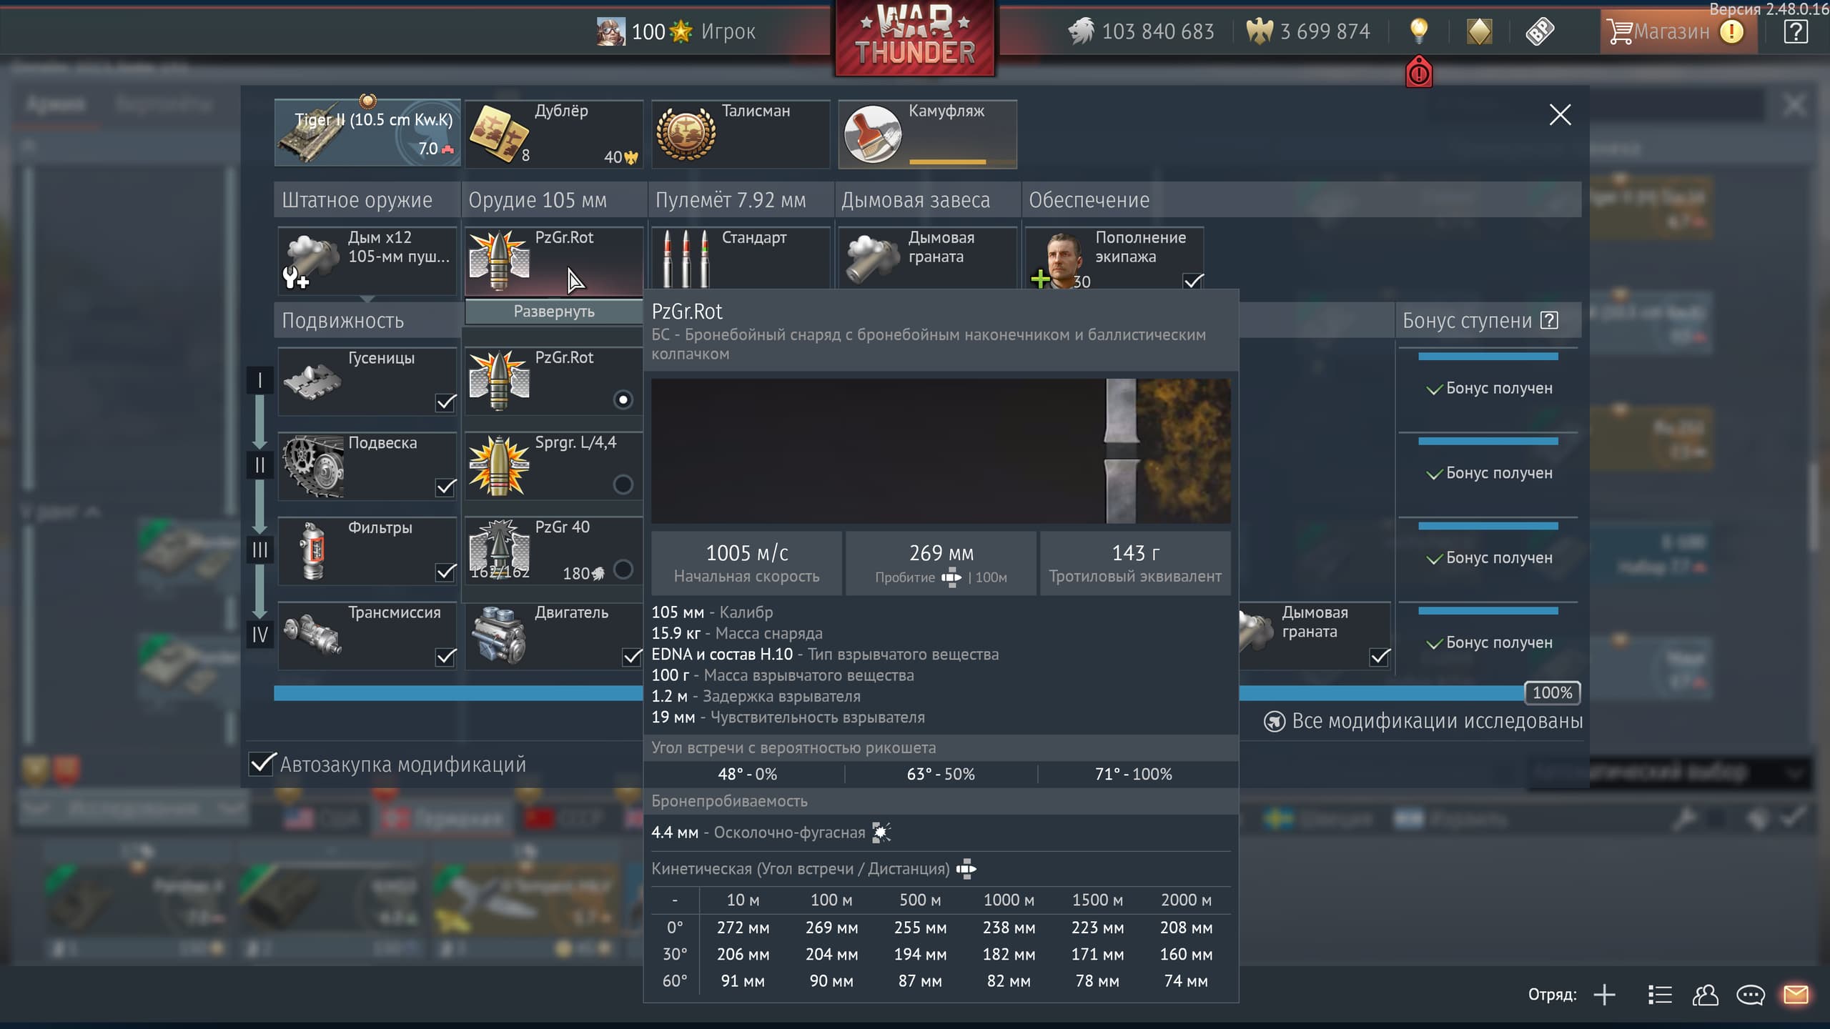This screenshot has width=1830, height=1029.
Task: Click the Пополнение экипажа crew slot
Action: click(1114, 258)
